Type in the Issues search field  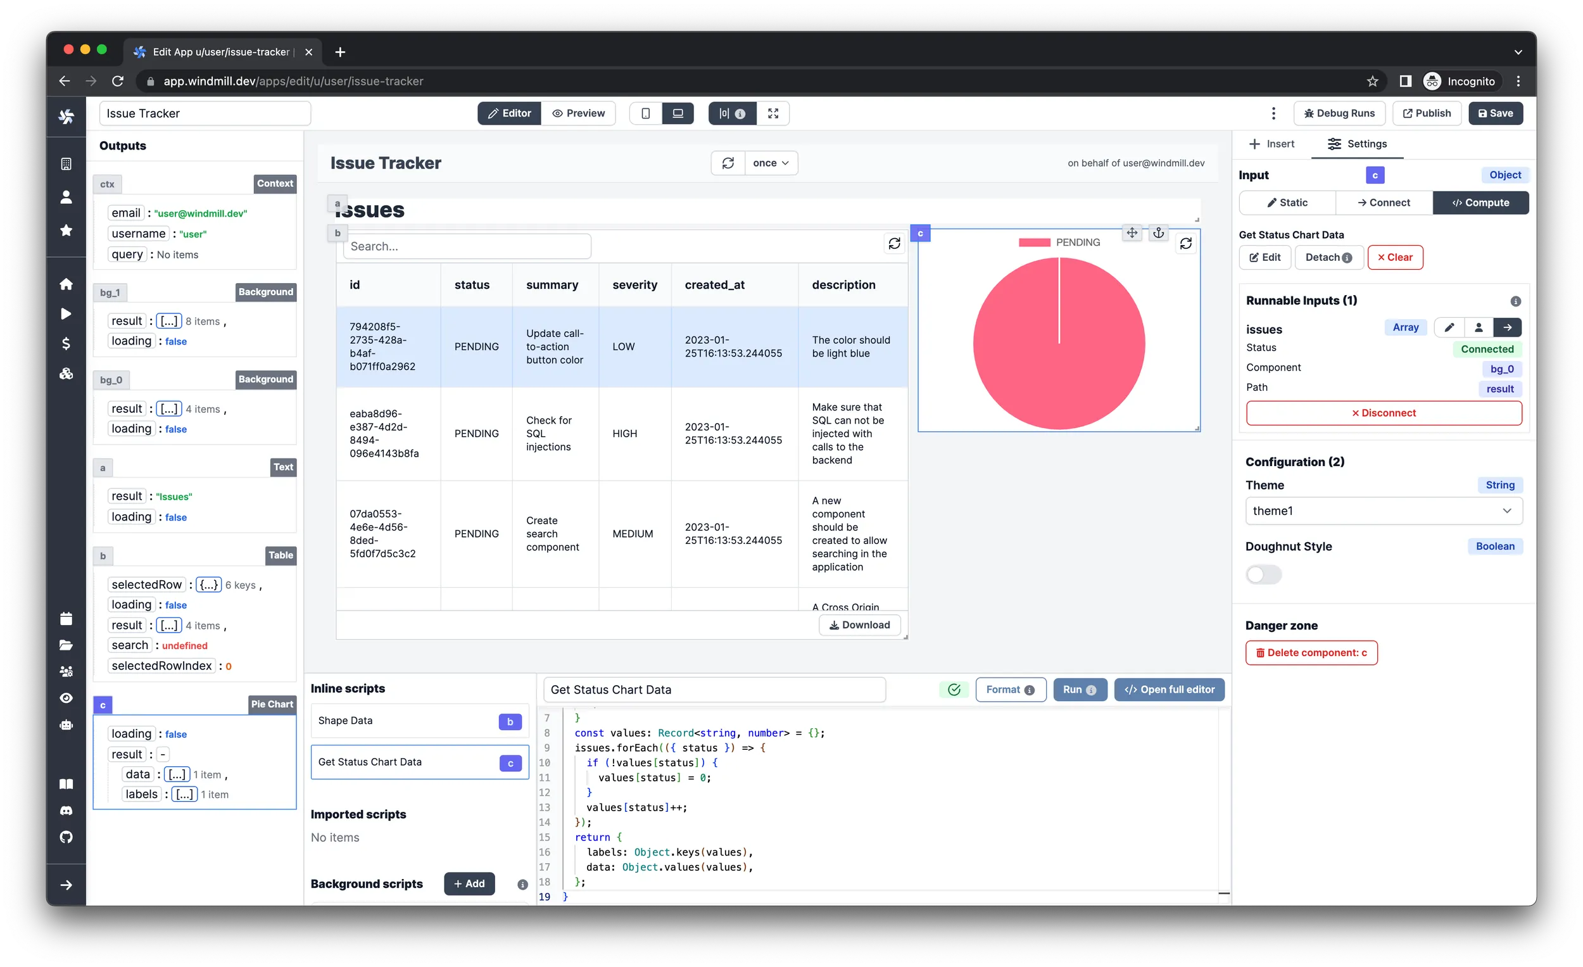467,246
